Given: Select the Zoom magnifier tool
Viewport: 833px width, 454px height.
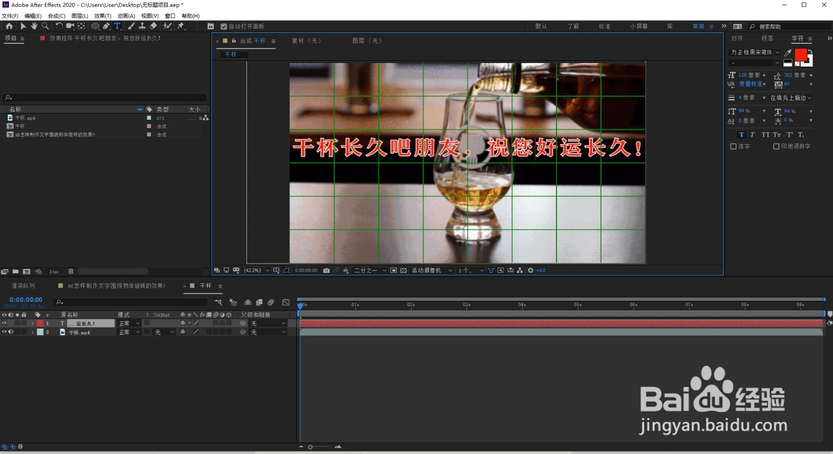Looking at the screenshot, I should 45,26.
